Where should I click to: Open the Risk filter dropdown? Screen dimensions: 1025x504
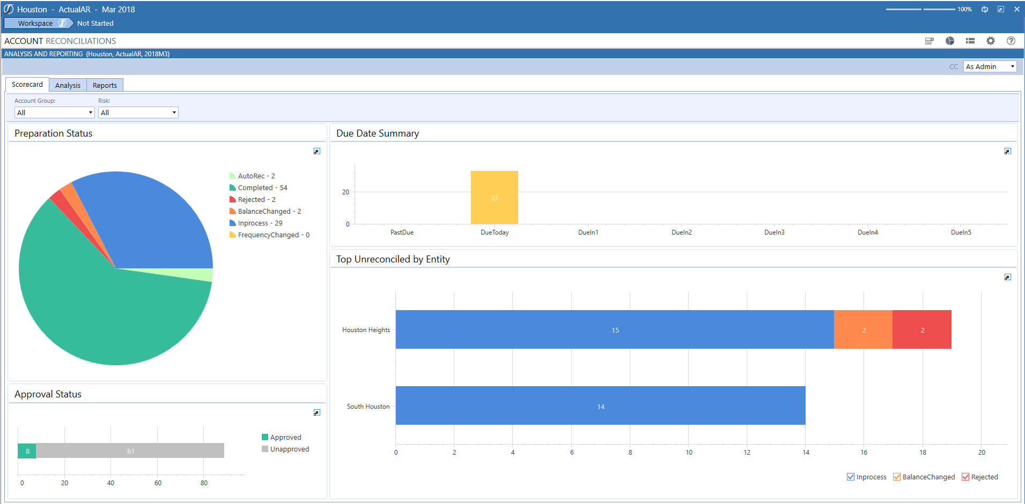tap(138, 112)
